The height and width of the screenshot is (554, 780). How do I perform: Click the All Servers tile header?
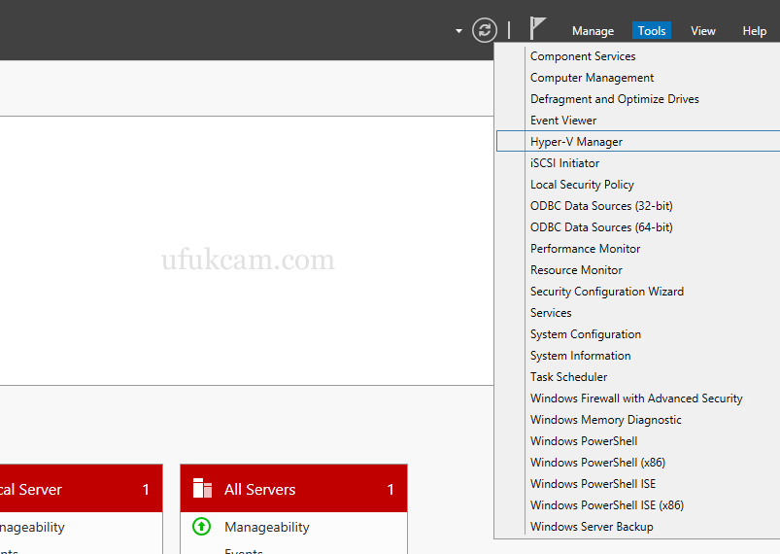(x=293, y=488)
